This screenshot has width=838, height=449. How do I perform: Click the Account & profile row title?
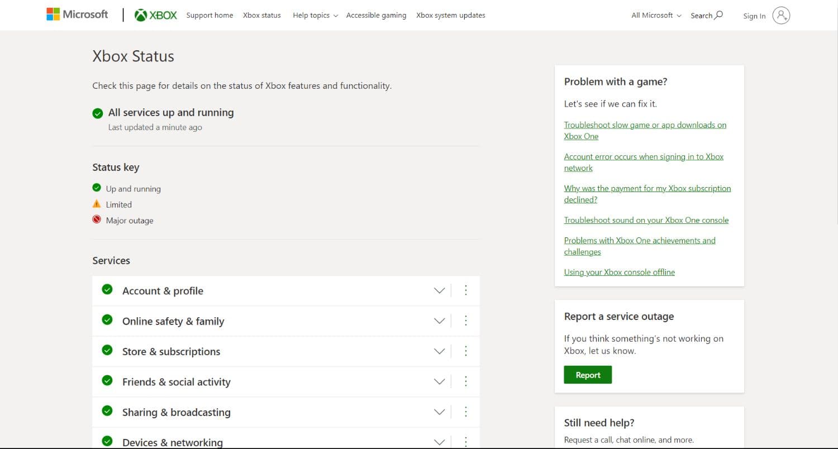point(163,291)
